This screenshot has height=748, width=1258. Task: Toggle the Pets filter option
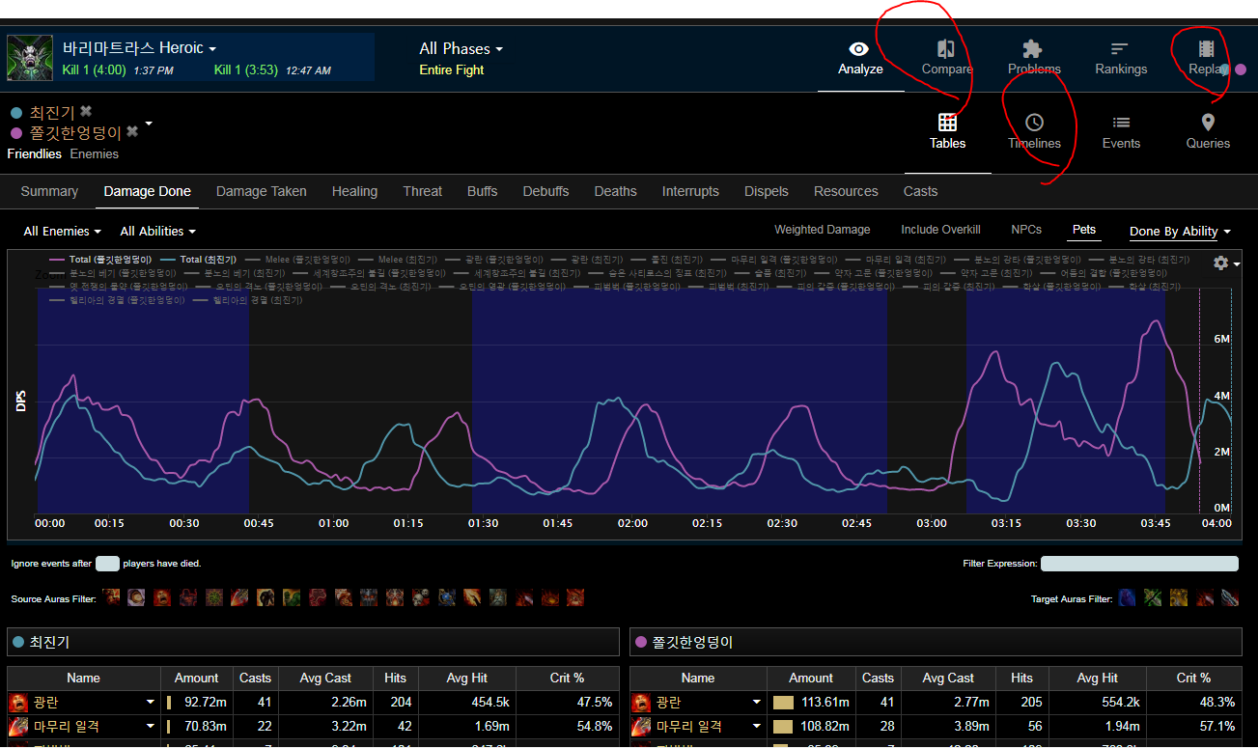1084,230
